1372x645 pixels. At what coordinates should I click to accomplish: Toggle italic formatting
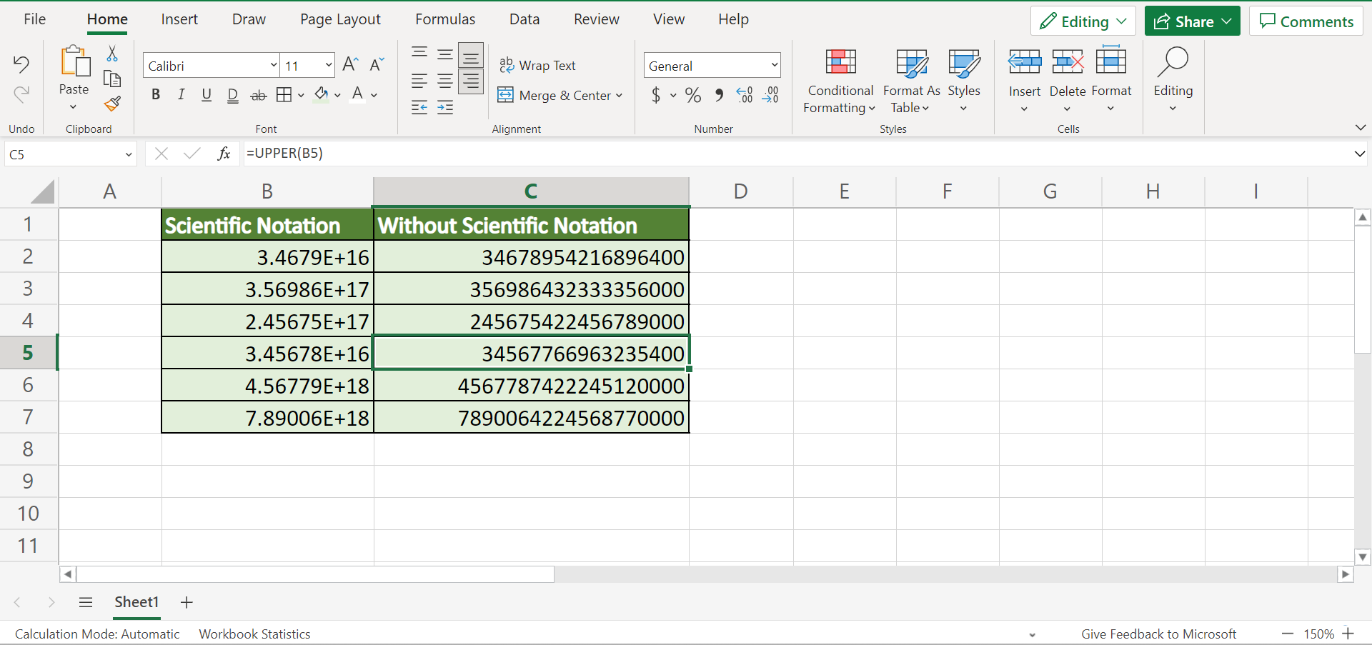click(x=181, y=94)
